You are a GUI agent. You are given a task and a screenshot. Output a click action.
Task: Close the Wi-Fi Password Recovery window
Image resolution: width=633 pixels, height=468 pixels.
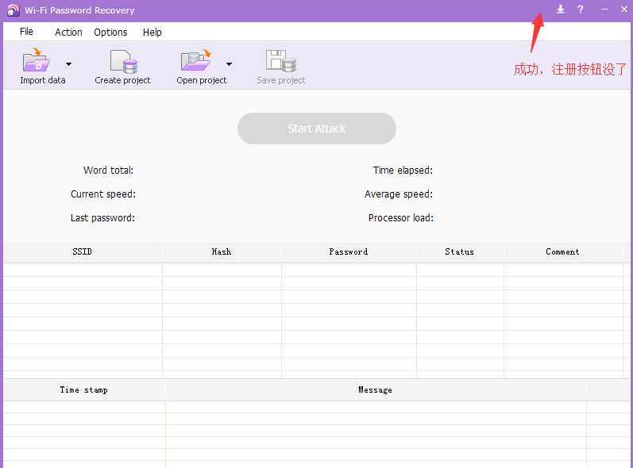tap(624, 9)
